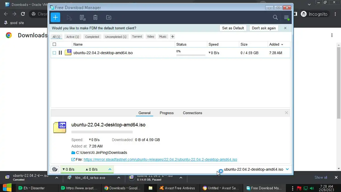The width and height of the screenshot is (341, 192).
Task: Open options for the canceled ubuntu download in Chrome shelf
Action: click(56, 178)
